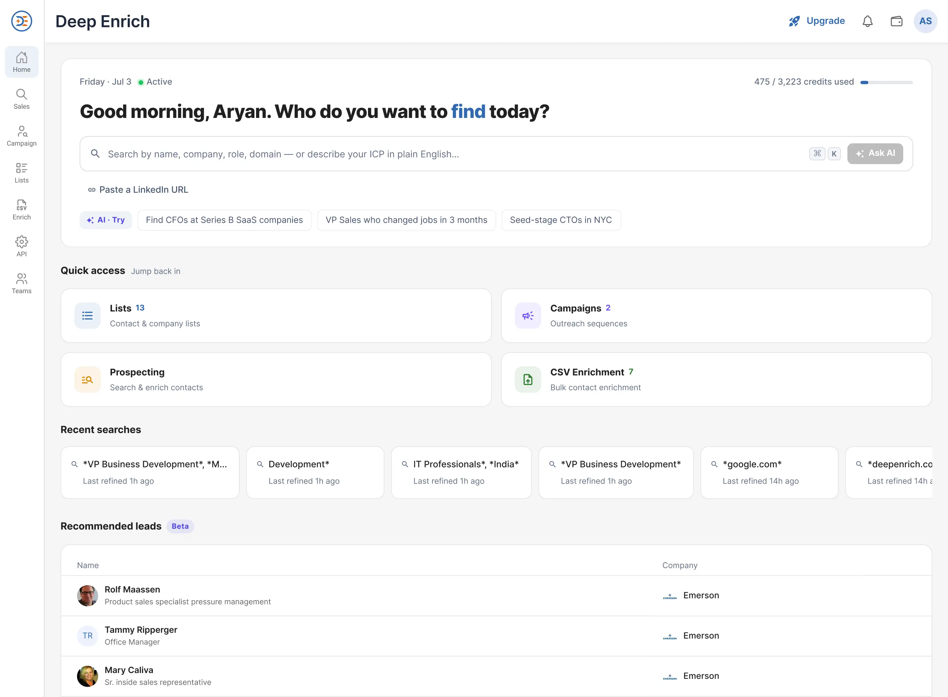Open the CSV Enrich sidebar item

tap(21, 210)
